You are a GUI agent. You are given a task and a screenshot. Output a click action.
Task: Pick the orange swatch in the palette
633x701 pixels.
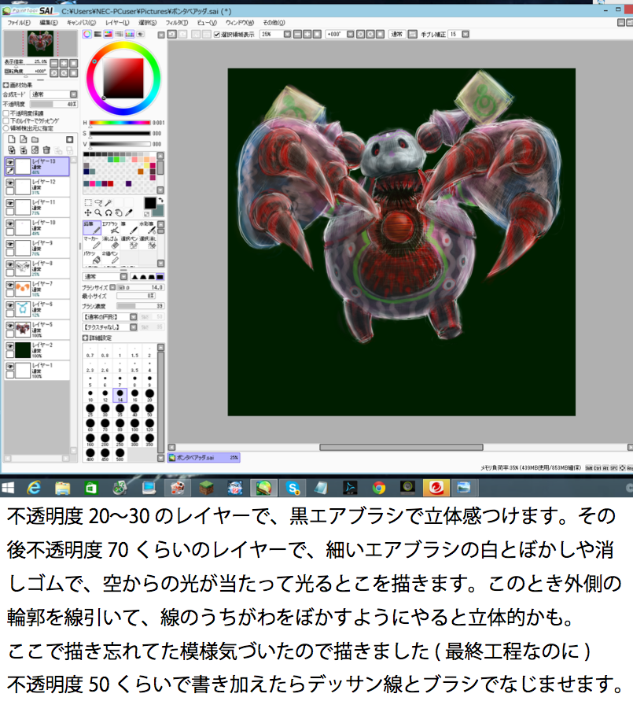(141, 172)
